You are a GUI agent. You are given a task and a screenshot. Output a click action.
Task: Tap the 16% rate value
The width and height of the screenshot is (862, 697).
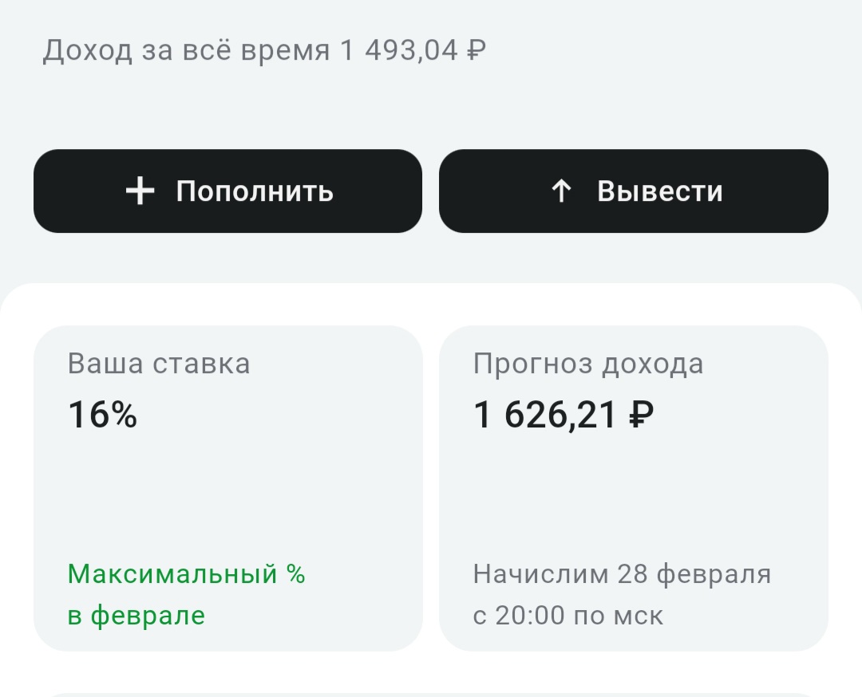point(103,415)
